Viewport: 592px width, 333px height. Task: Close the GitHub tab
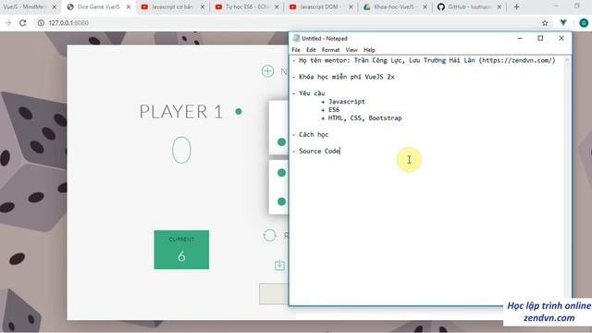499,6
